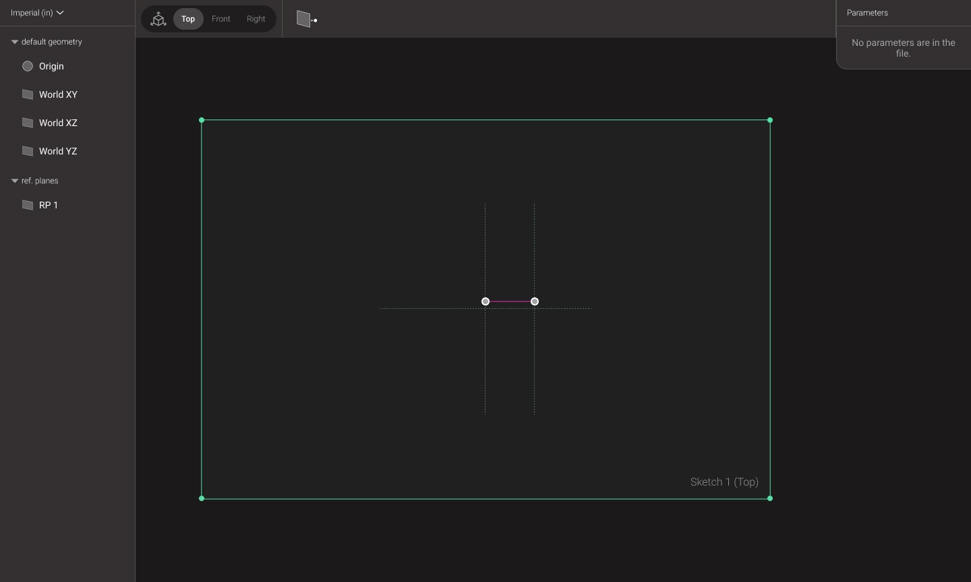
Task: Select the reference plane icon in the toolbar
Action: point(304,19)
